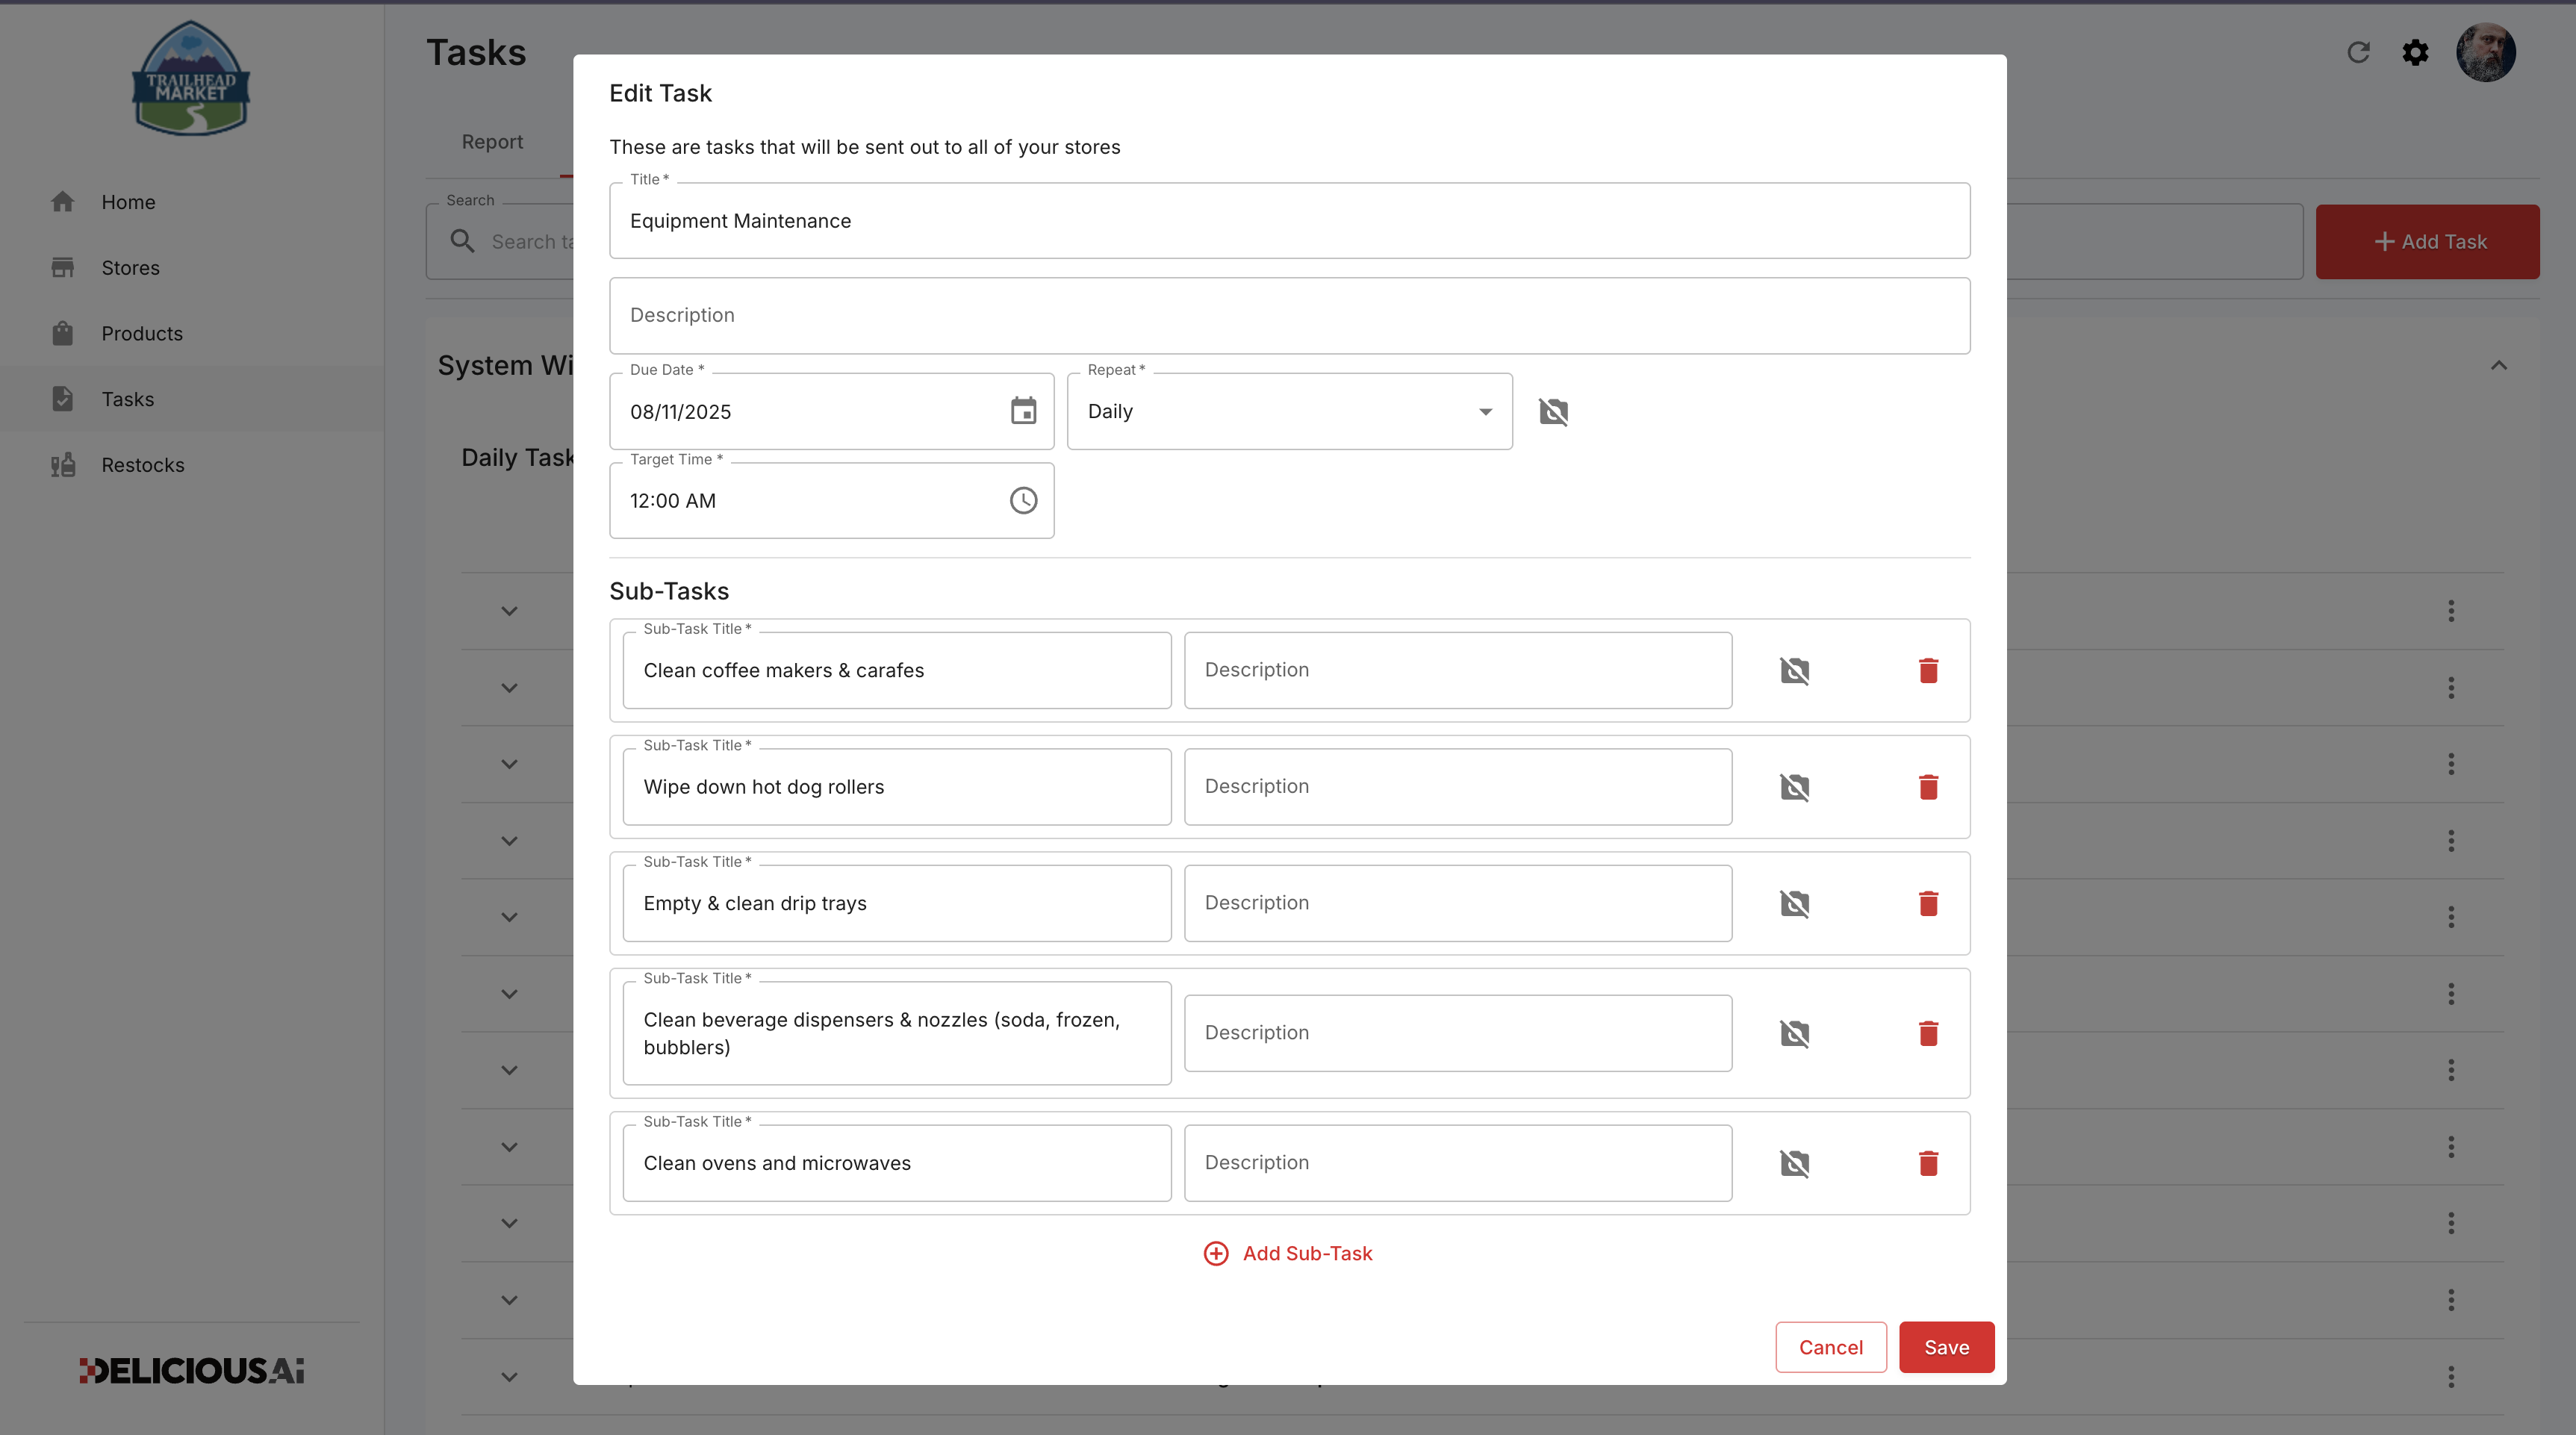Expand the second task row chevron
The image size is (2576, 1435).
click(509, 688)
